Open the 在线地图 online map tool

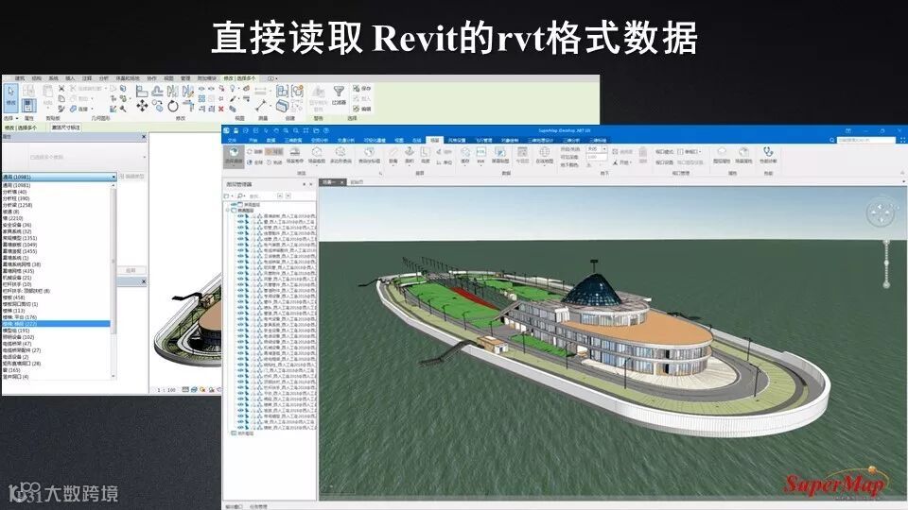544,155
